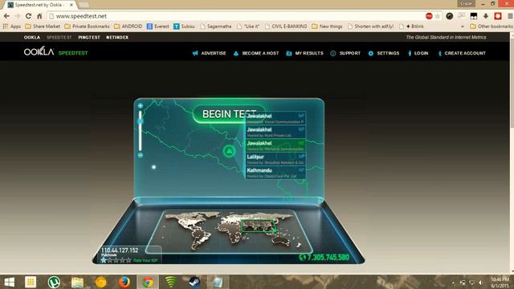Open the Chrome hamburger menu
514x289 pixels.
point(510,16)
